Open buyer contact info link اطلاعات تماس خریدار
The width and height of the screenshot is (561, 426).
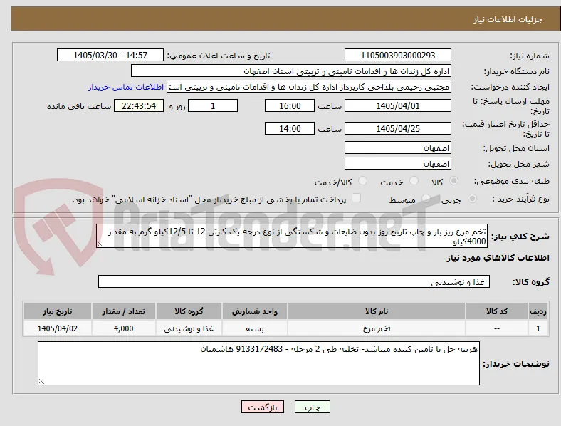pos(126,87)
